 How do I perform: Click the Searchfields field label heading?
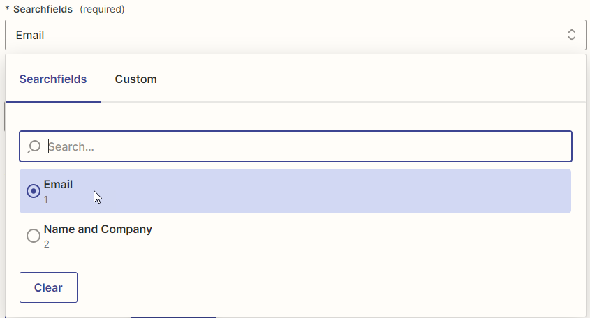43,9
